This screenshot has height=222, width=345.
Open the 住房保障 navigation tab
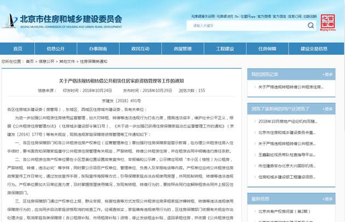pos(267,49)
